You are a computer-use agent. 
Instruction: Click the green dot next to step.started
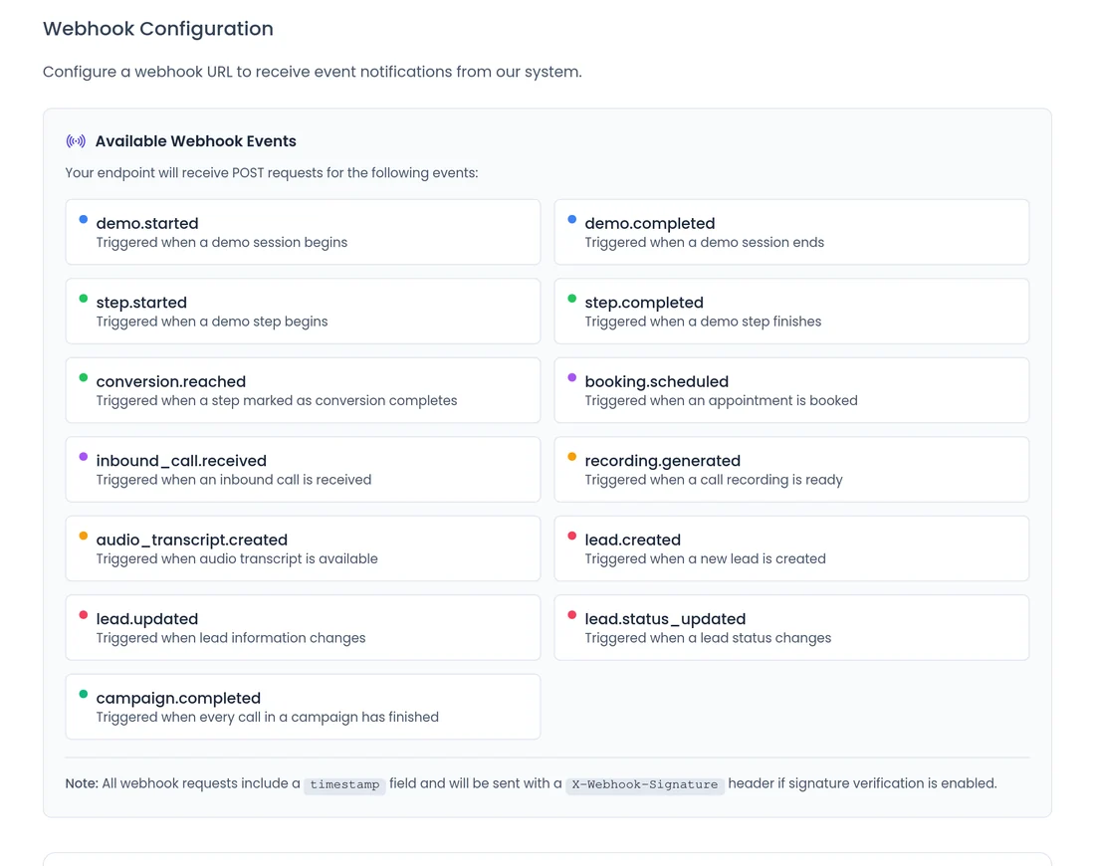point(83,299)
